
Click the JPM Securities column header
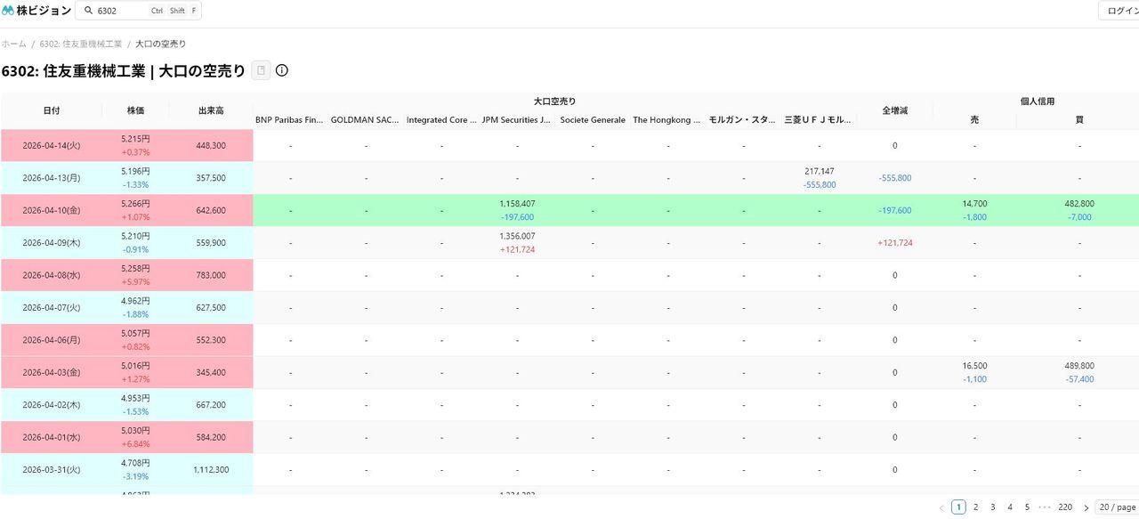tap(516, 120)
